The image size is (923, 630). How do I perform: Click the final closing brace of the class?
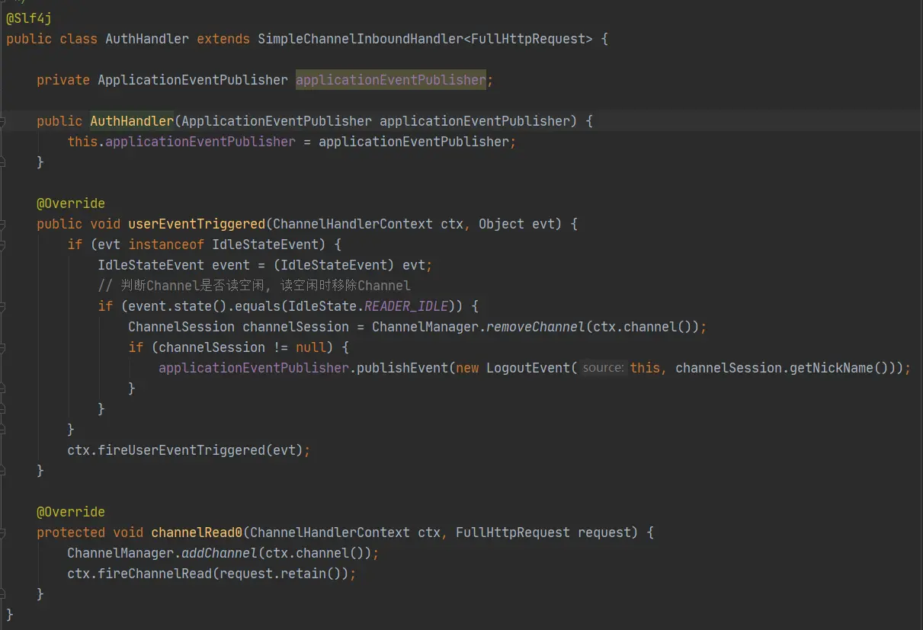tap(10, 615)
